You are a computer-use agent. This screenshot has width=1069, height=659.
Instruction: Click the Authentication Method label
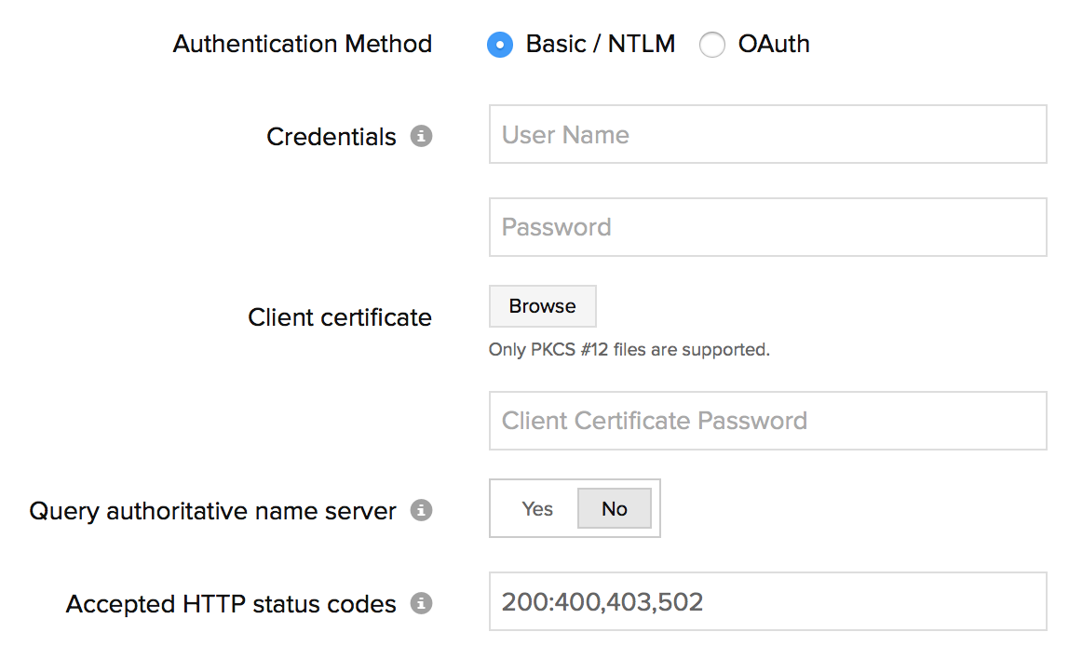coord(303,44)
